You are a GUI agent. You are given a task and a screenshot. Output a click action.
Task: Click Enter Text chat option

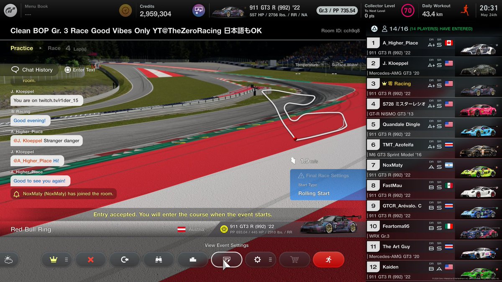80,70
